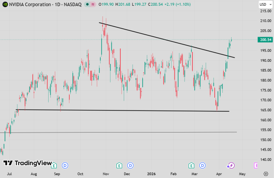Click the close value C200.54 in header

tap(156, 4)
